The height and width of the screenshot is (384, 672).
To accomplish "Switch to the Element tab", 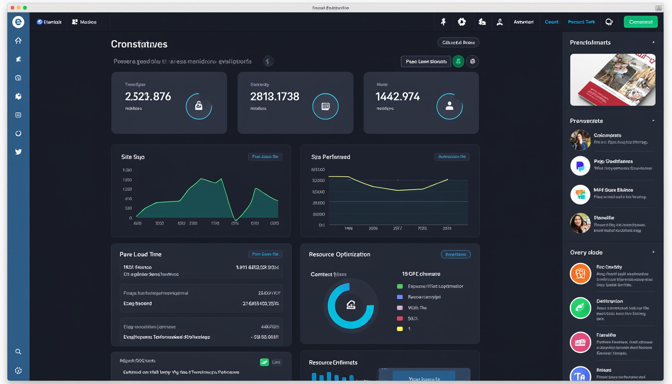I will (x=49, y=21).
